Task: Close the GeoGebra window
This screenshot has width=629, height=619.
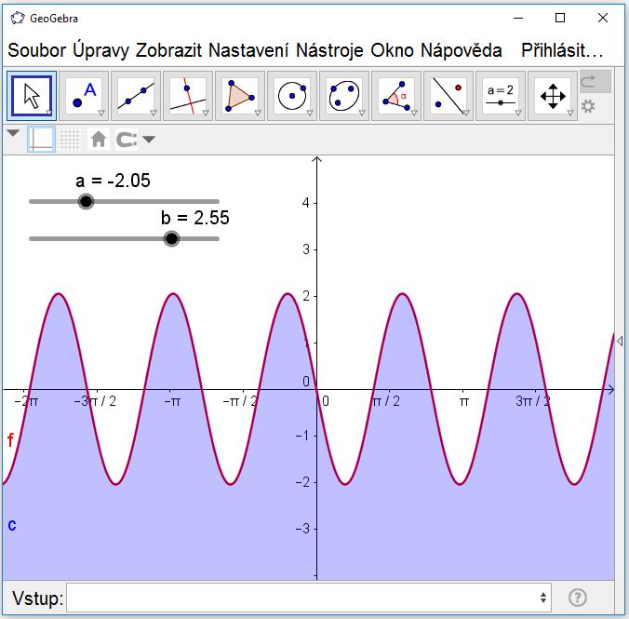Action: point(603,18)
